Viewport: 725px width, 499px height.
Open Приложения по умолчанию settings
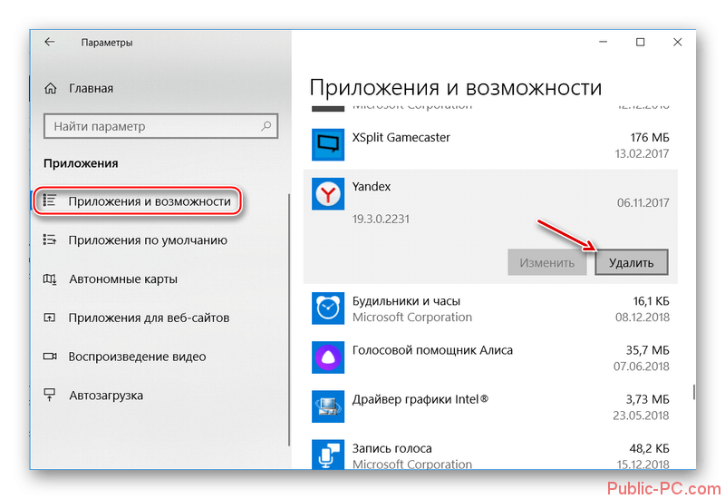coord(148,240)
